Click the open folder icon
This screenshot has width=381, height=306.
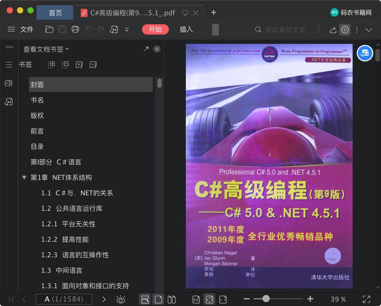pyautogui.click(x=49, y=29)
